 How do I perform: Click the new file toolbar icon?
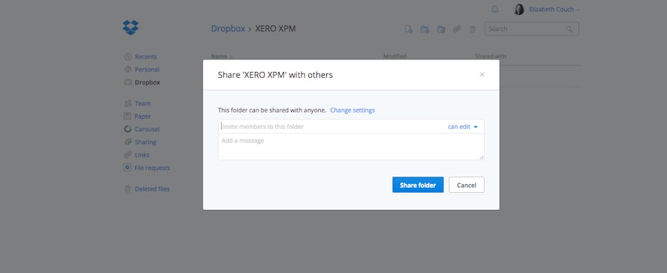(x=408, y=29)
